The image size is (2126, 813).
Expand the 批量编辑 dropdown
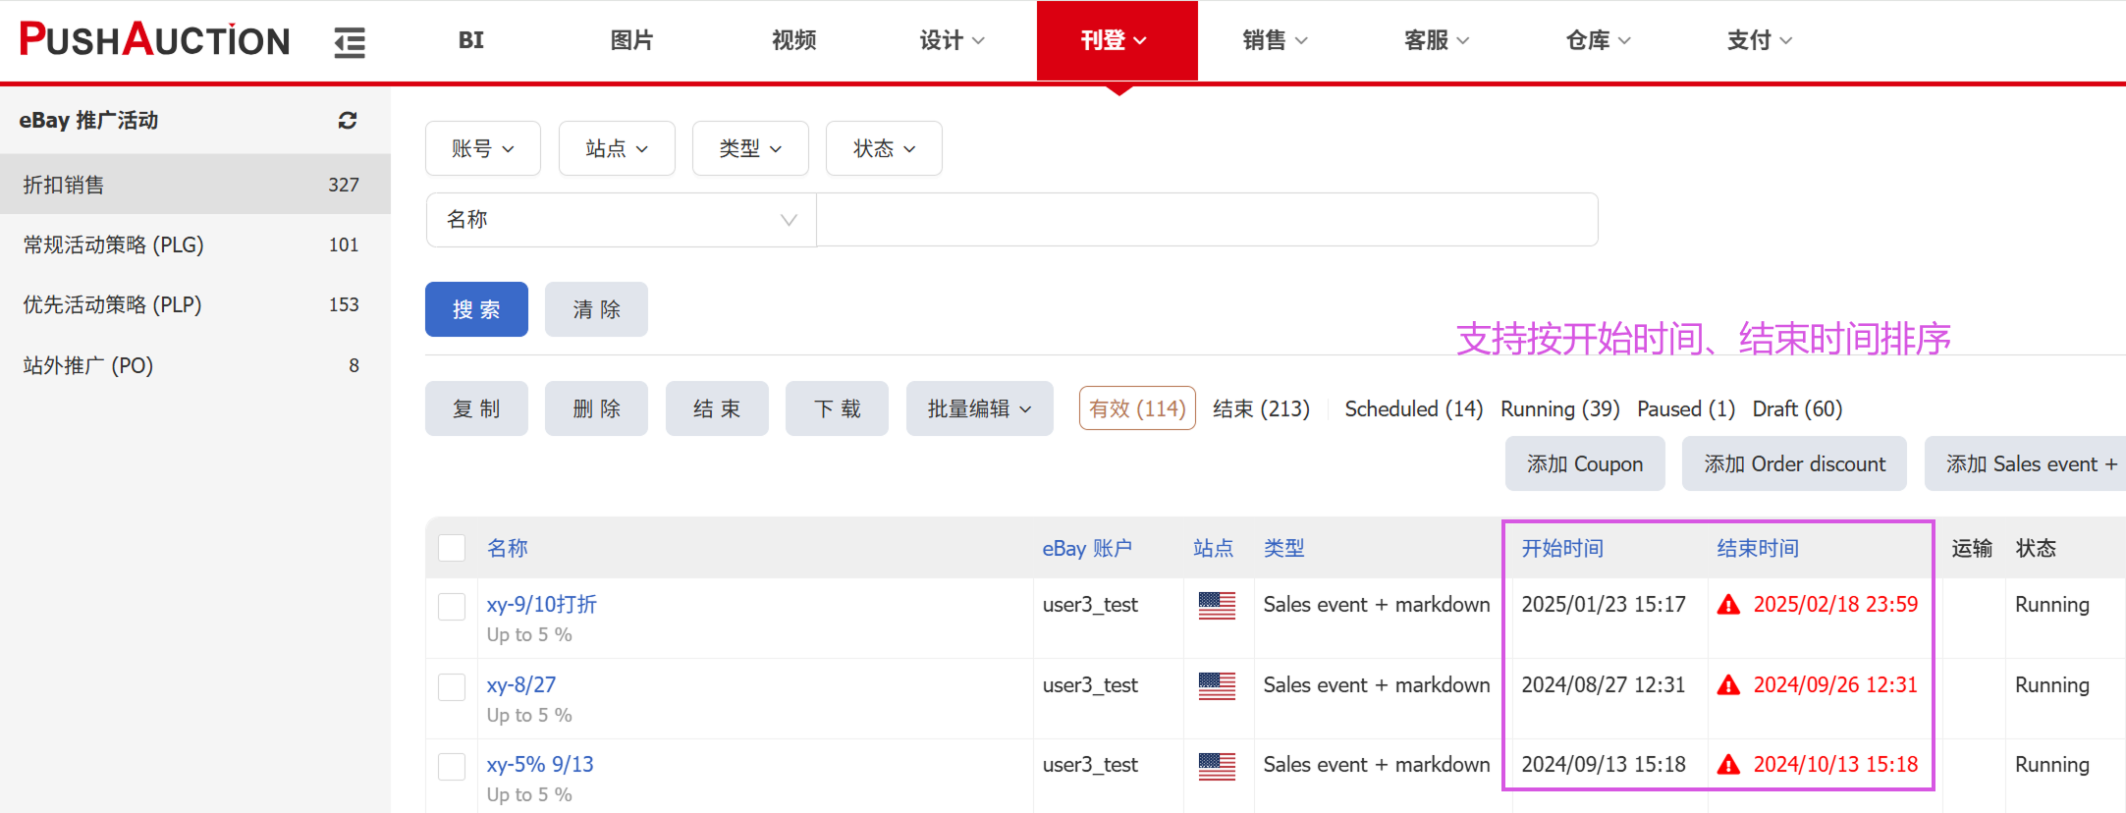[979, 408]
